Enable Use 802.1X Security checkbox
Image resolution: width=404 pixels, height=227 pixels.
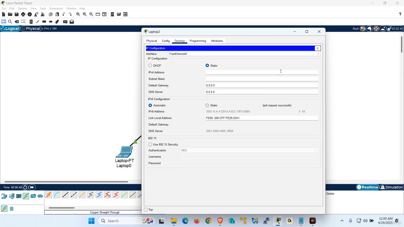(150, 144)
